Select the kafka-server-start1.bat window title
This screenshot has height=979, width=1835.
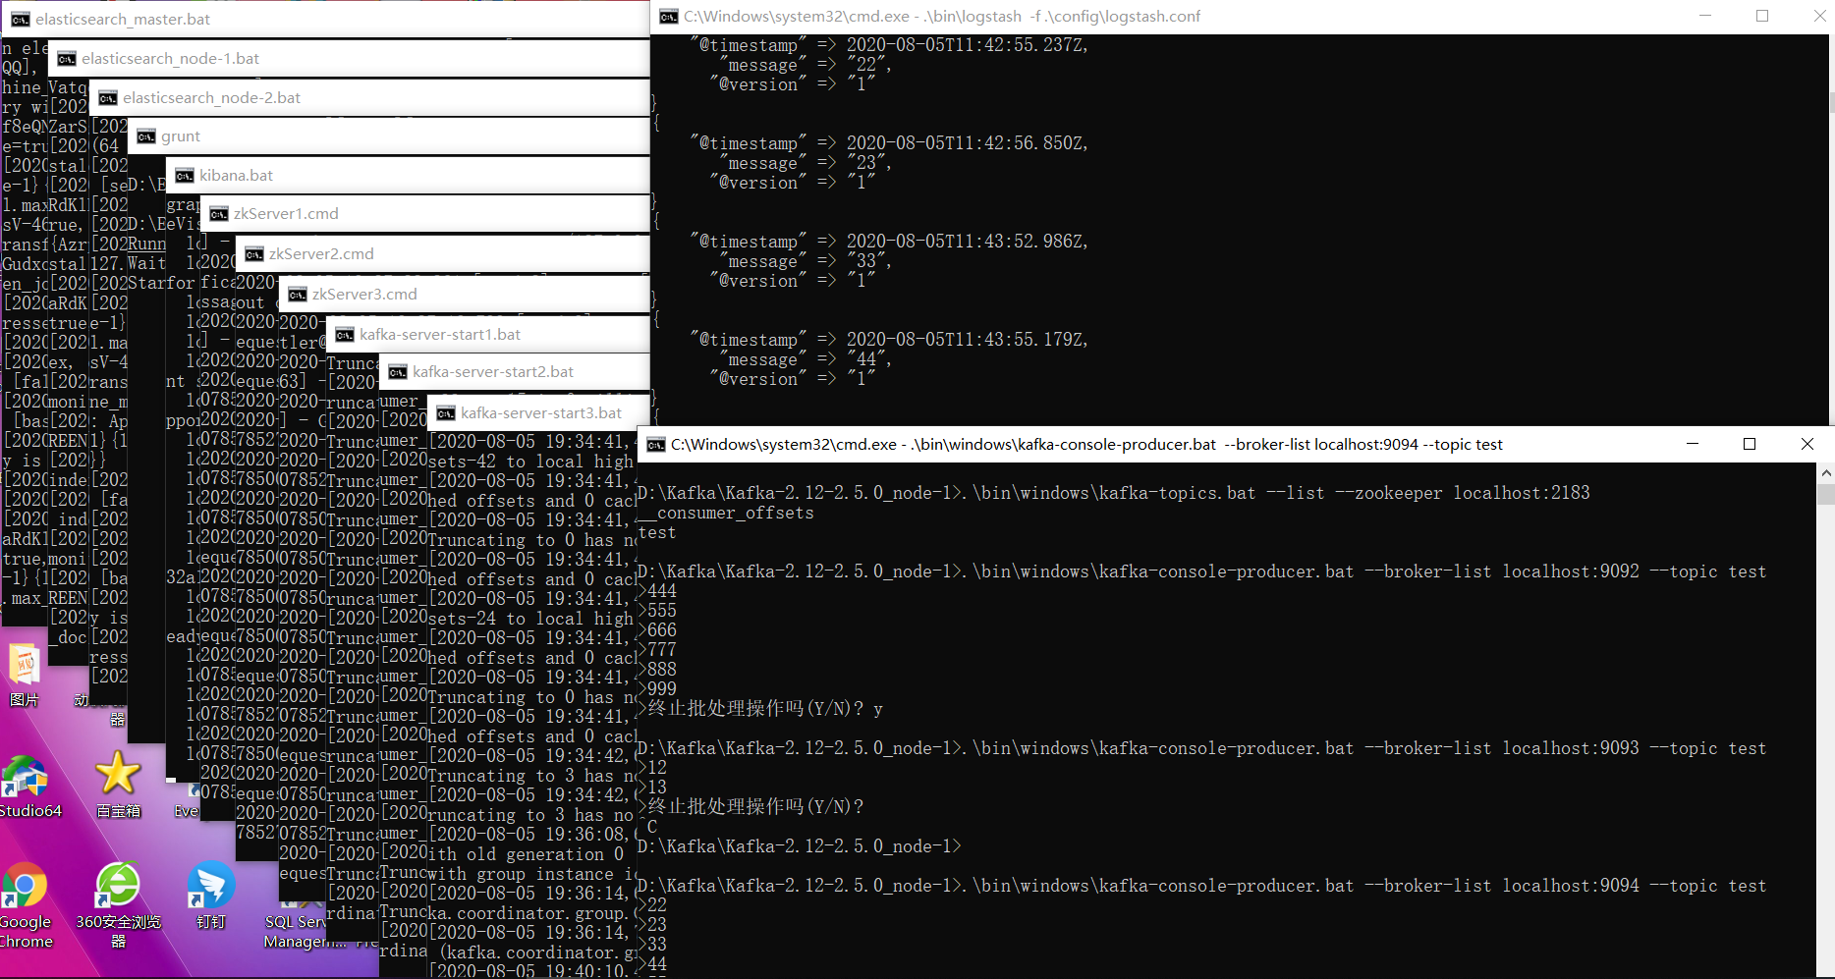(x=440, y=335)
